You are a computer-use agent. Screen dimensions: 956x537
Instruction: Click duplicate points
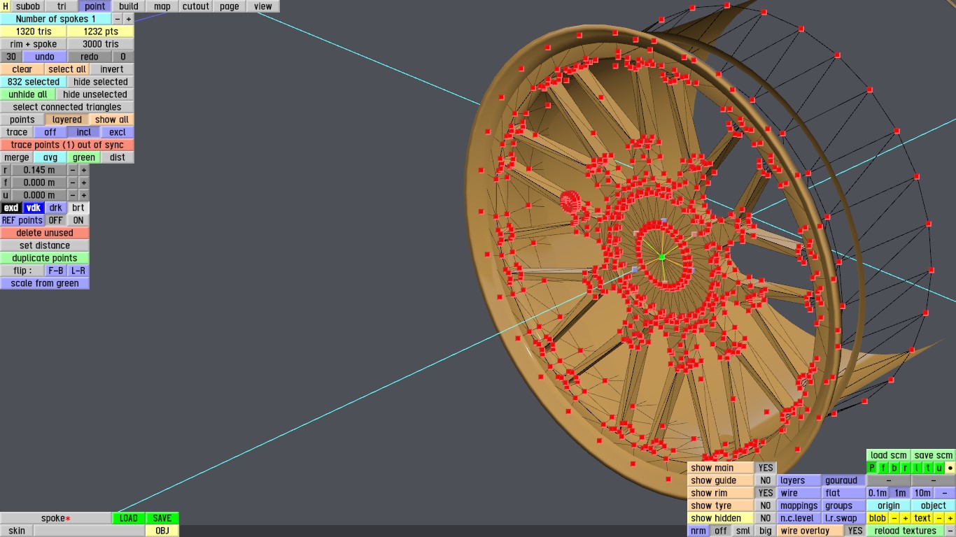pyautogui.click(x=45, y=258)
